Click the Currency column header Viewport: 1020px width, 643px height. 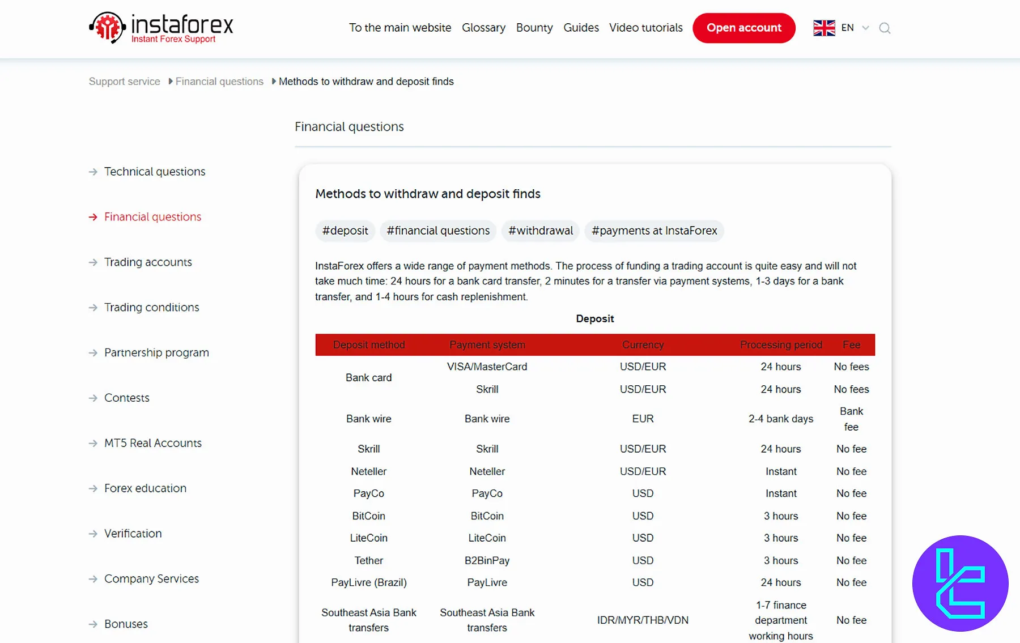[x=643, y=345]
